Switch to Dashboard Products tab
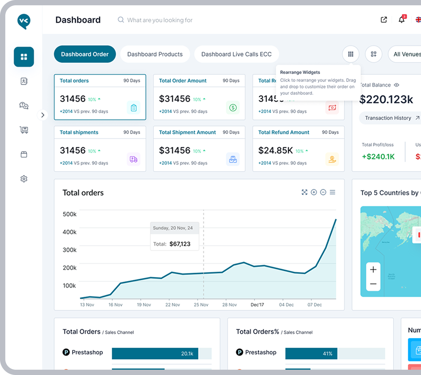 155,54
